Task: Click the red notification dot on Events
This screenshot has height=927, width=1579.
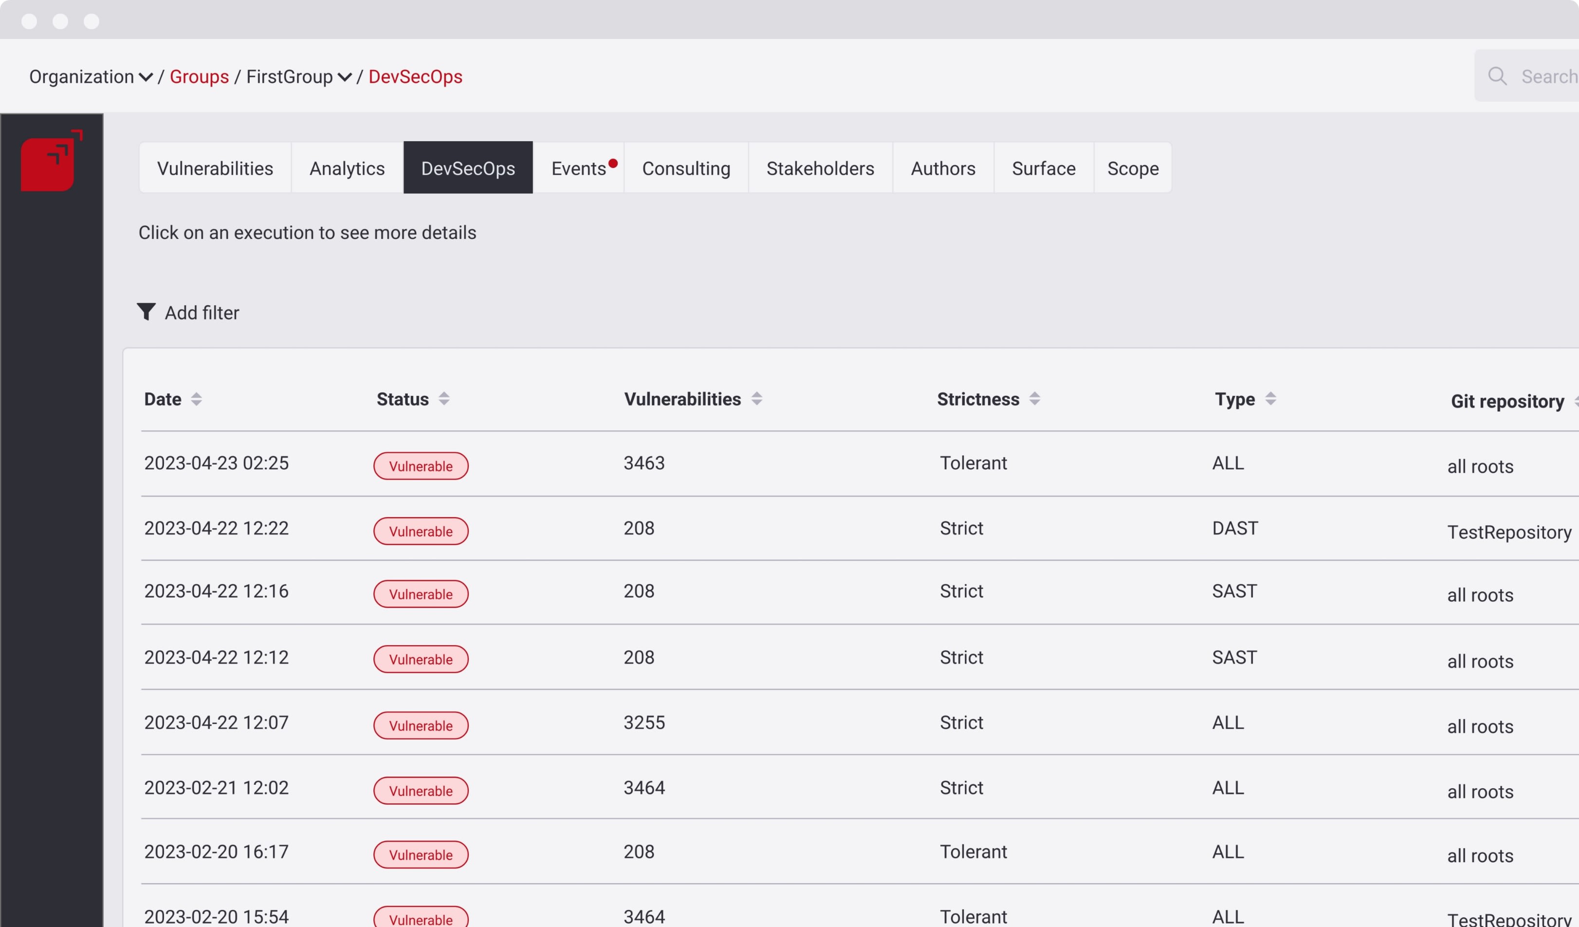Action: click(613, 163)
